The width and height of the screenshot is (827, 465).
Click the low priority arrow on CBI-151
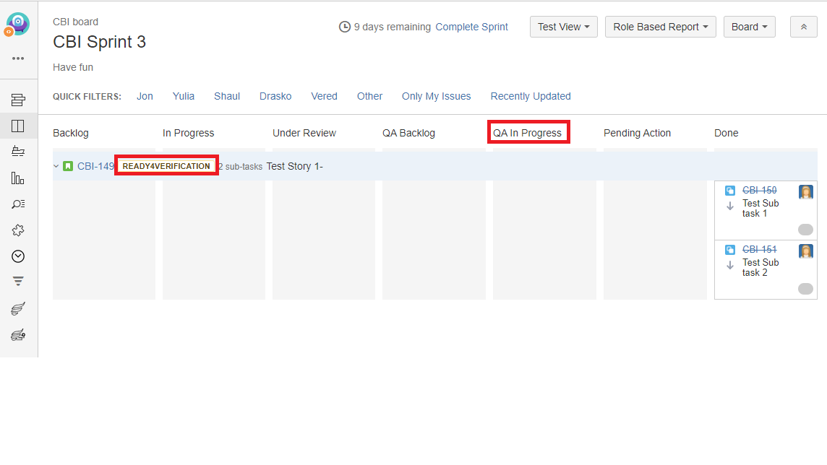730,266
